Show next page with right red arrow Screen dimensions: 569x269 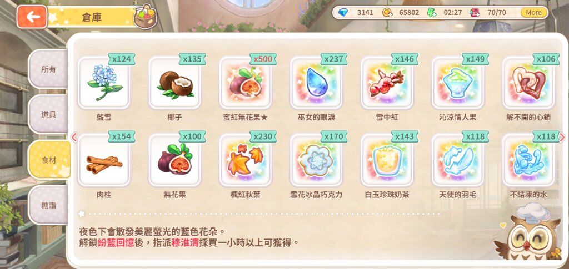(x=562, y=137)
